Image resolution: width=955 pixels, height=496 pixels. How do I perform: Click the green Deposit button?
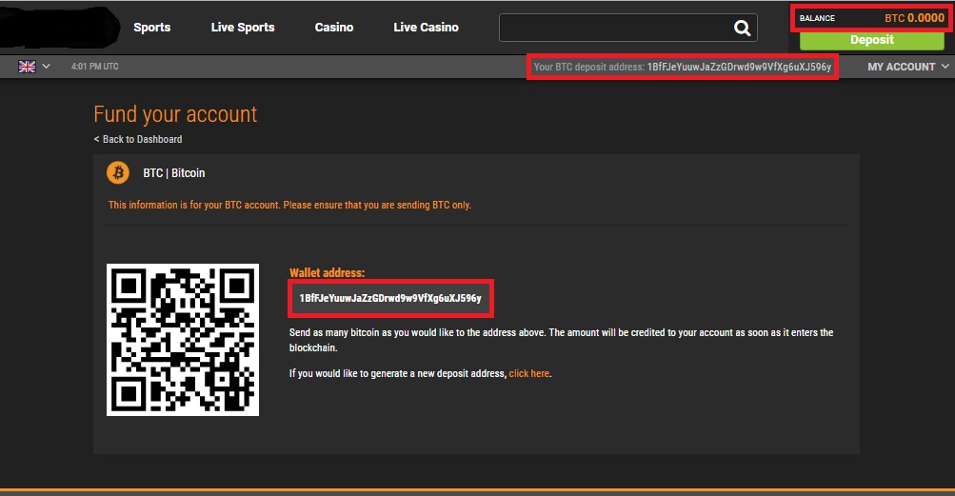(871, 40)
